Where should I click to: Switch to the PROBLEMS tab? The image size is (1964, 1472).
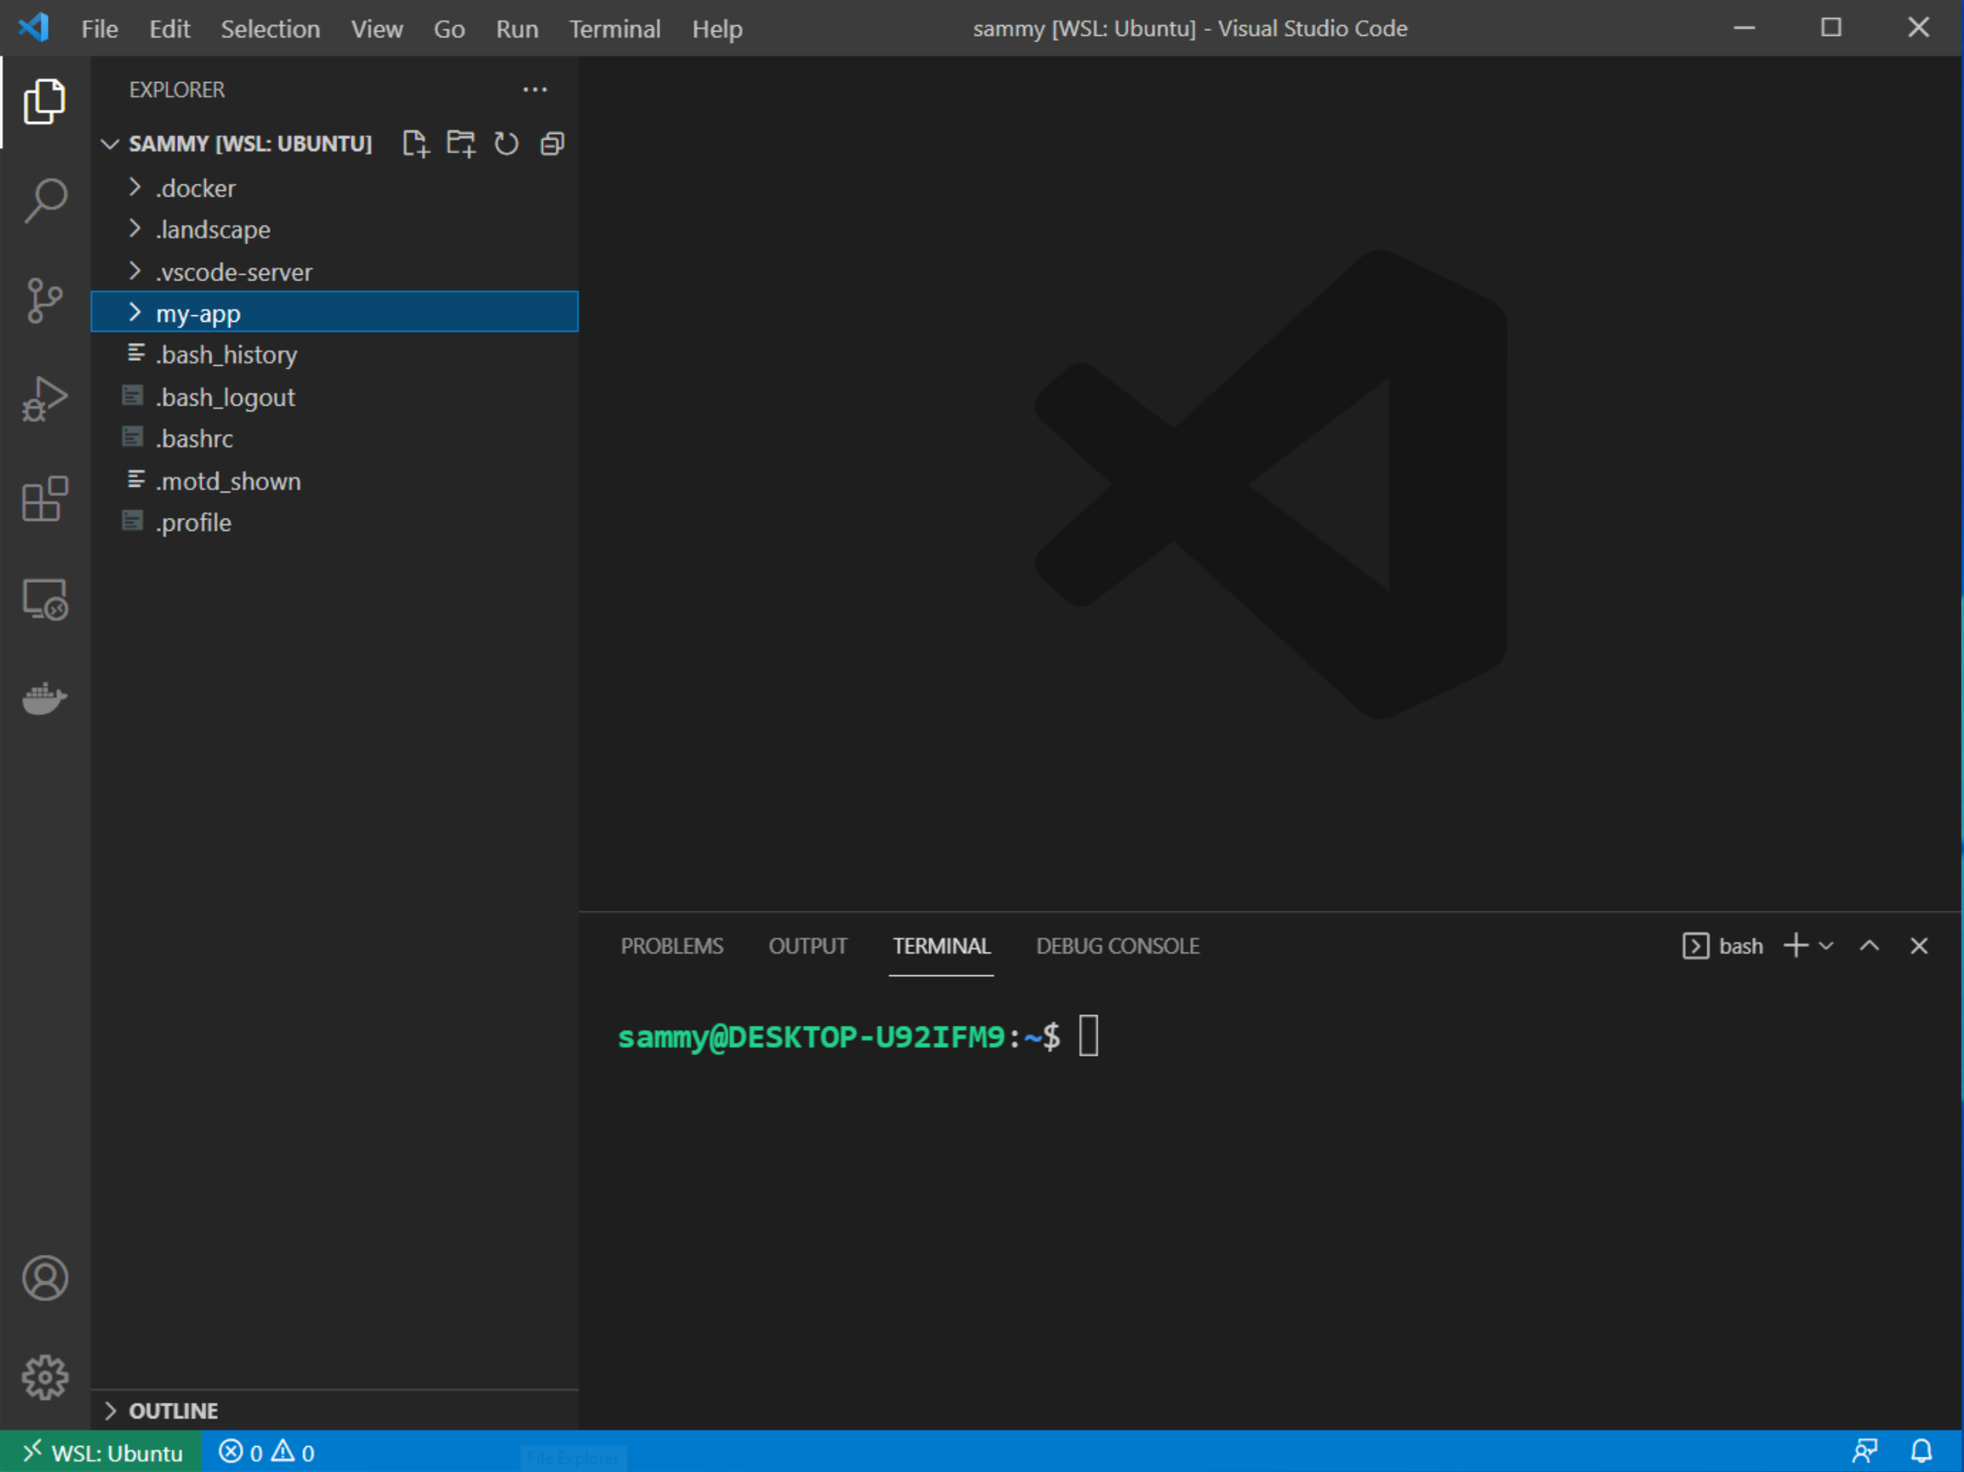coord(671,945)
